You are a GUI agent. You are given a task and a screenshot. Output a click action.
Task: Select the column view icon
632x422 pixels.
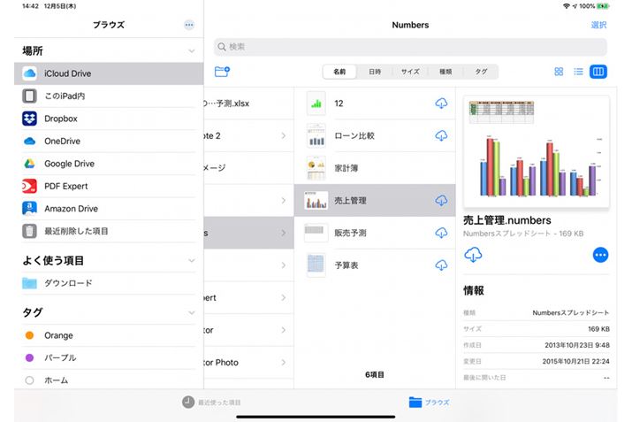tap(598, 72)
